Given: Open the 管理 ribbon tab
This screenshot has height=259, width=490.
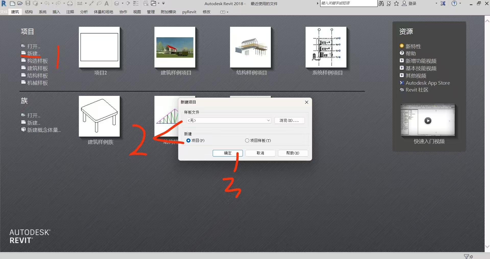Looking at the screenshot, I should pos(151,12).
